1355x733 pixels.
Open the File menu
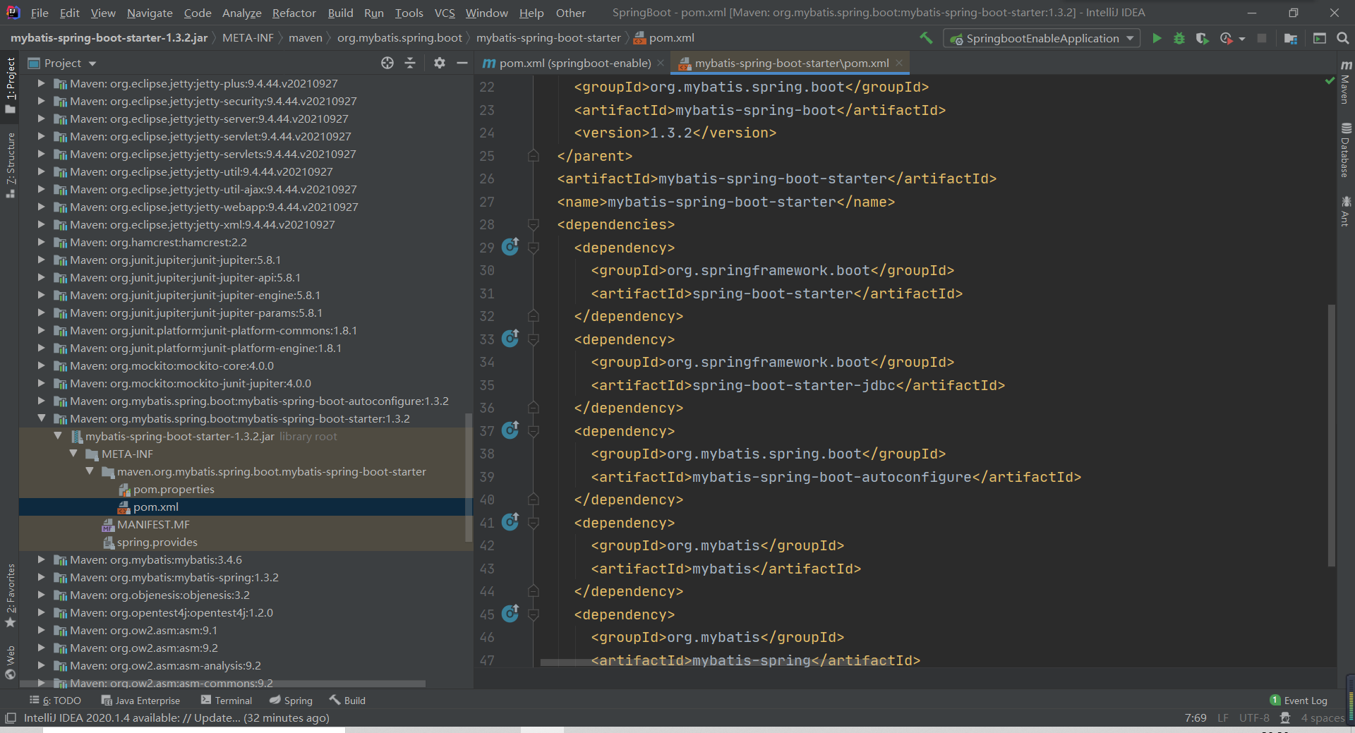(40, 13)
